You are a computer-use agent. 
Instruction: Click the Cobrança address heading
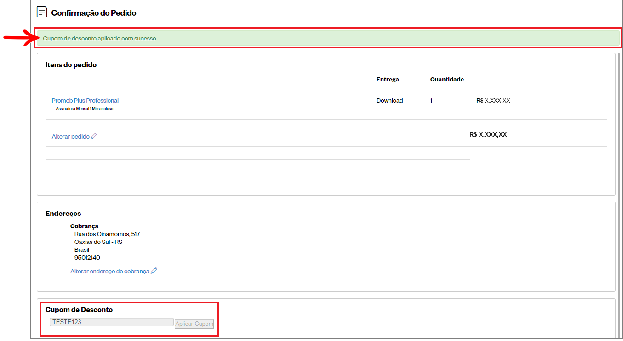click(84, 226)
